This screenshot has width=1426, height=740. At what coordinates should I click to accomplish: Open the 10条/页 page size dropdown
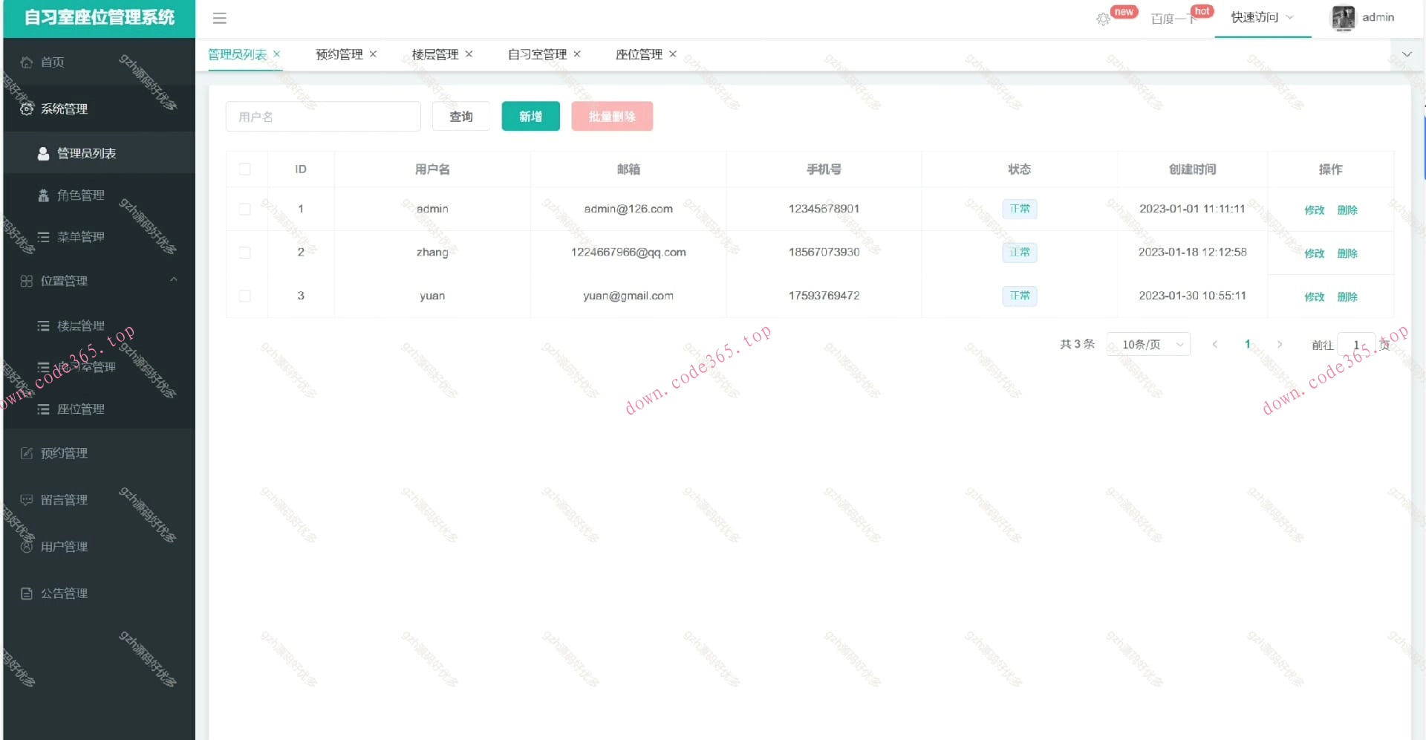(1148, 345)
